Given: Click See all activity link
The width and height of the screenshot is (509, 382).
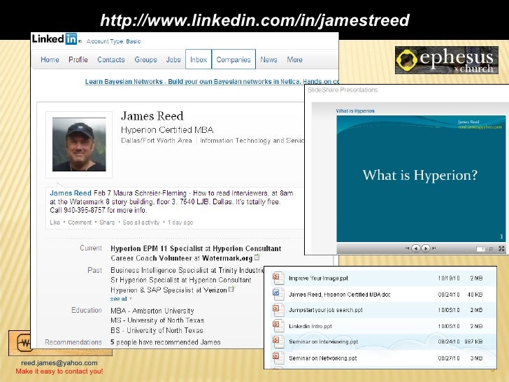Looking at the screenshot, I should [141, 222].
